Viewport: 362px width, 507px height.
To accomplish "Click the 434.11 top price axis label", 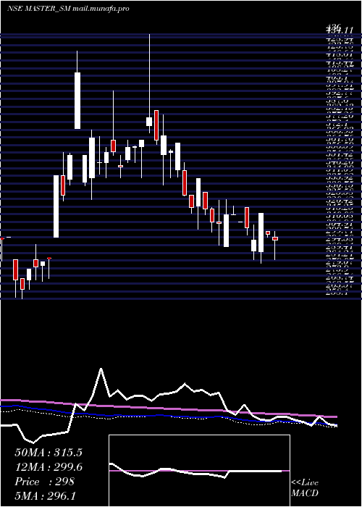I will pos(339,30).
